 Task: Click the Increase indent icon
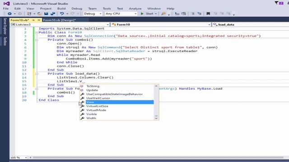click(x=200, y=13)
